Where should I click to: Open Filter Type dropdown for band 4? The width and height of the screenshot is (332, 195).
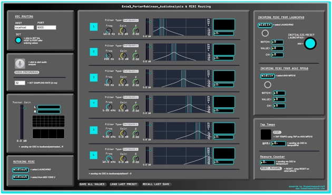coord(131,97)
